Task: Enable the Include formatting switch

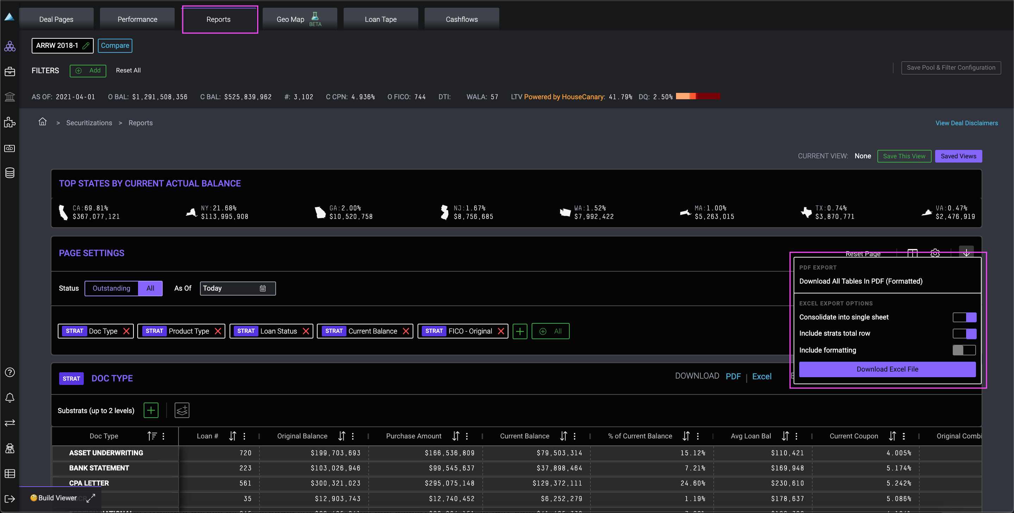Action: point(964,350)
